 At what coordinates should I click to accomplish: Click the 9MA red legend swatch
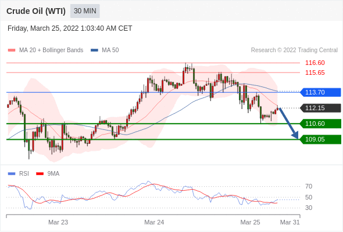(40, 174)
